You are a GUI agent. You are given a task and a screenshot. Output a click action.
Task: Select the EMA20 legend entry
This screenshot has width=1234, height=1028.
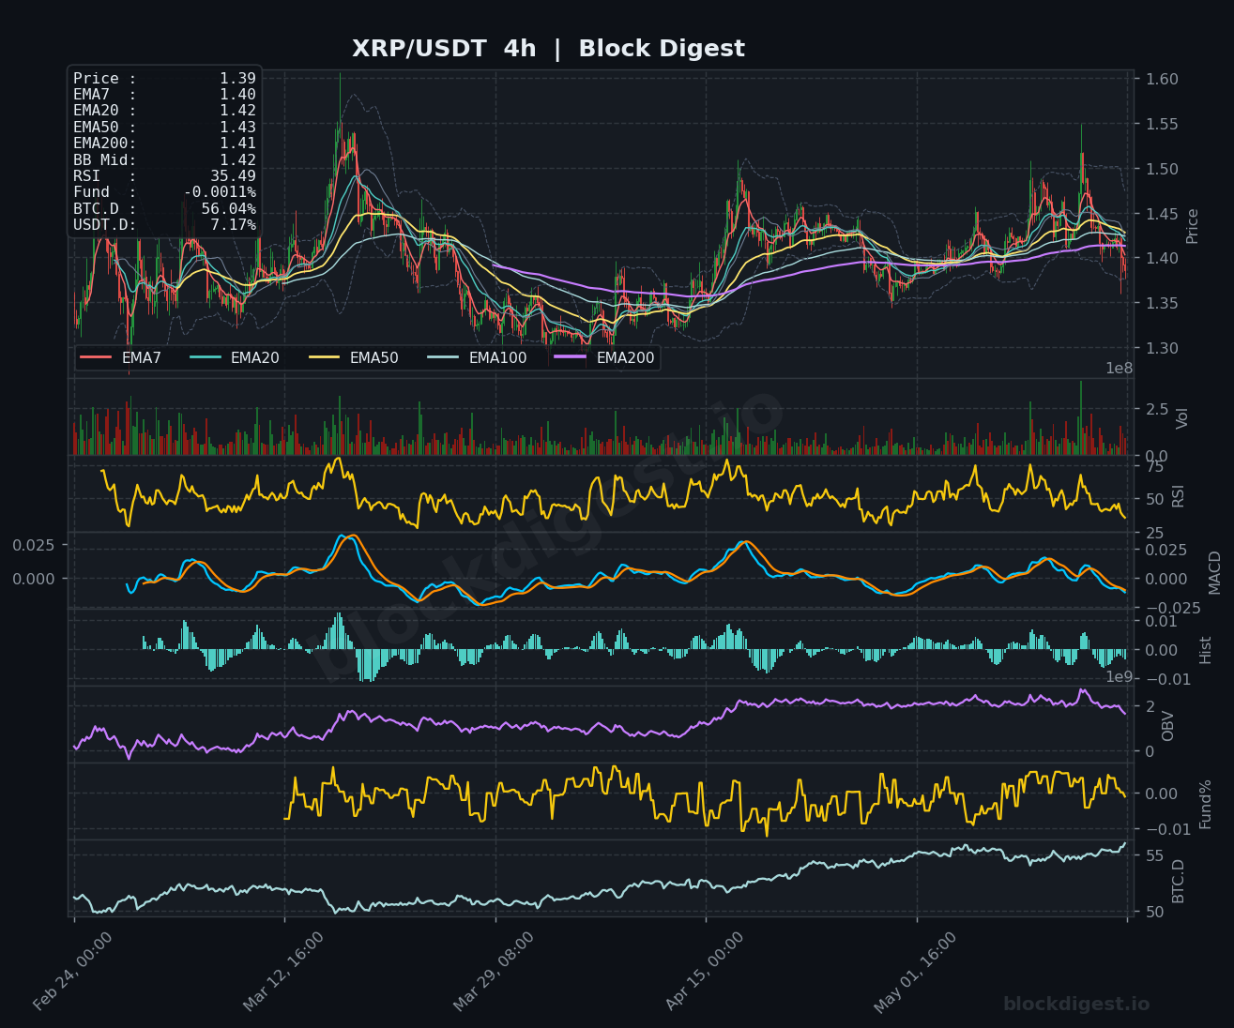[x=235, y=357]
